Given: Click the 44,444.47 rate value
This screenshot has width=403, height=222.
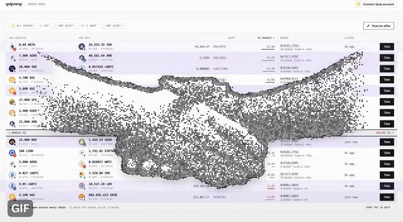Looking at the screenshot, I should pos(202,47).
